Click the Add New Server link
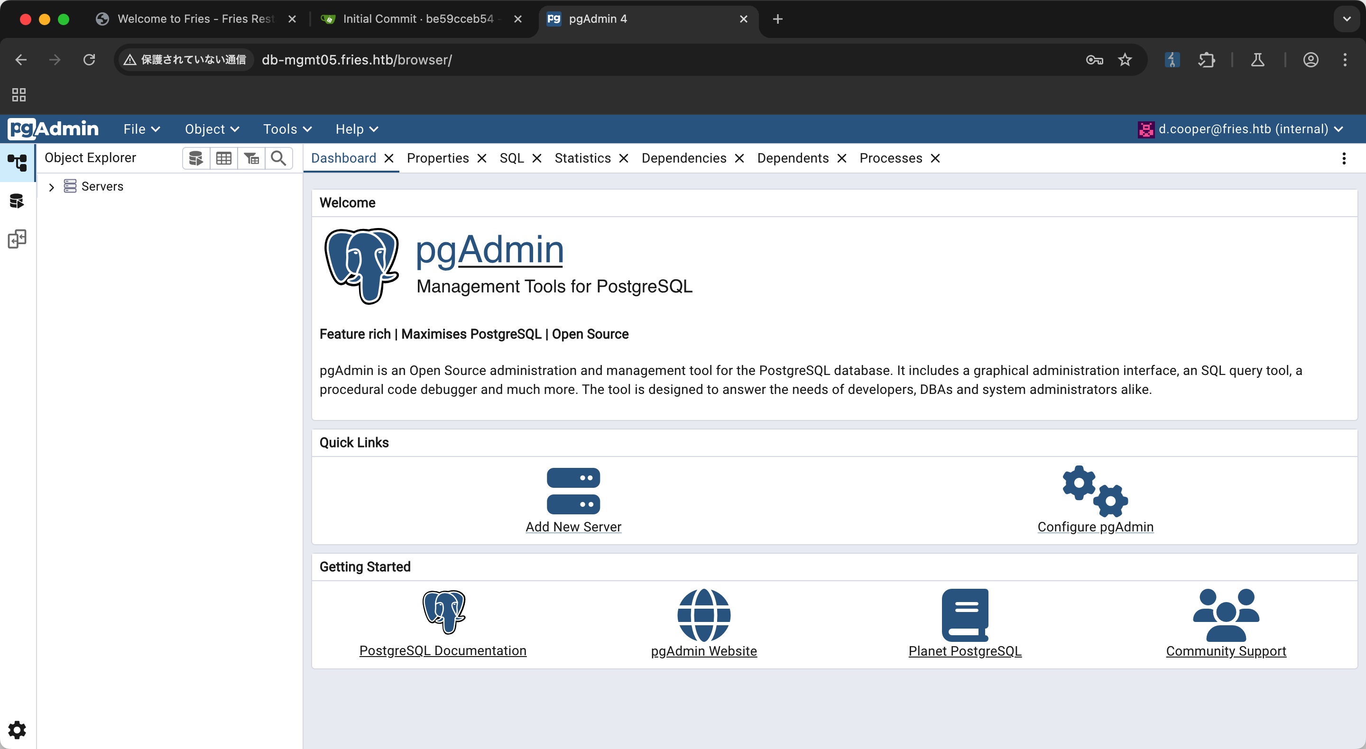1366x749 pixels. coord(573,527)
